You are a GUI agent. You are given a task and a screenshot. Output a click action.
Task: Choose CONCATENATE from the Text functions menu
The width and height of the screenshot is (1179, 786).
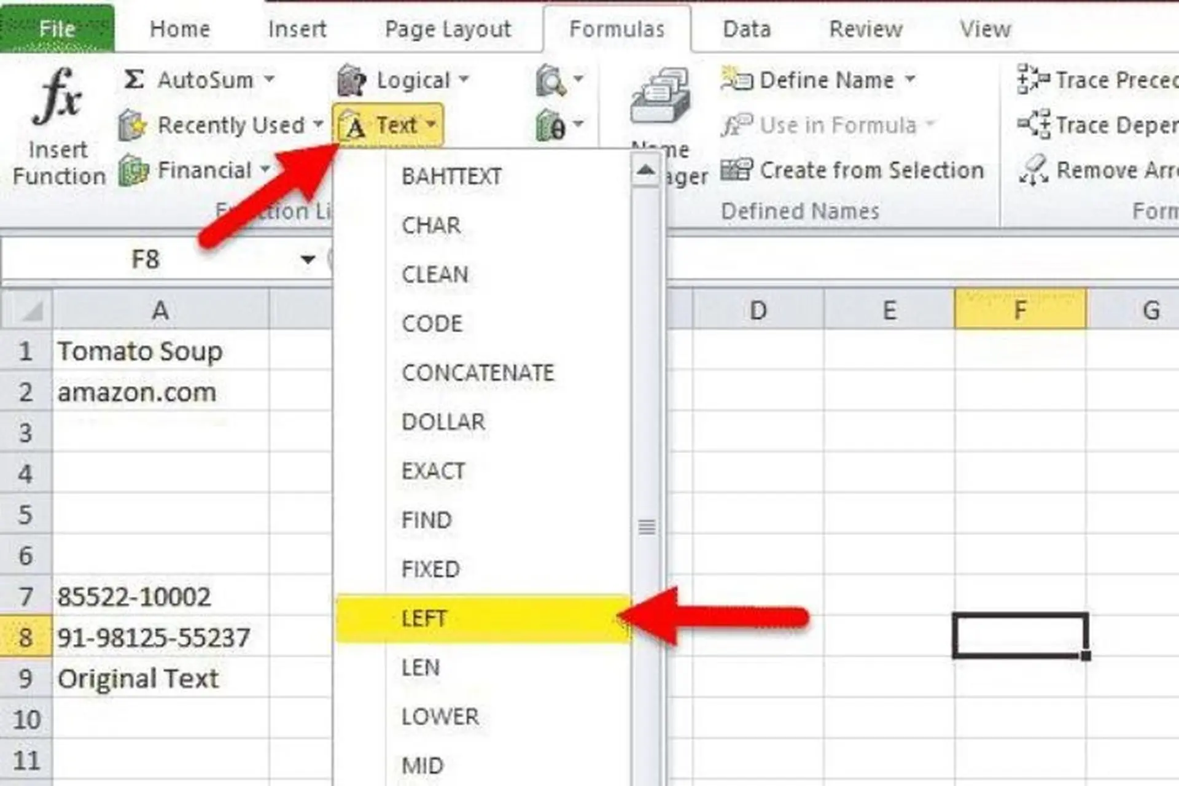tap(478, 372)
